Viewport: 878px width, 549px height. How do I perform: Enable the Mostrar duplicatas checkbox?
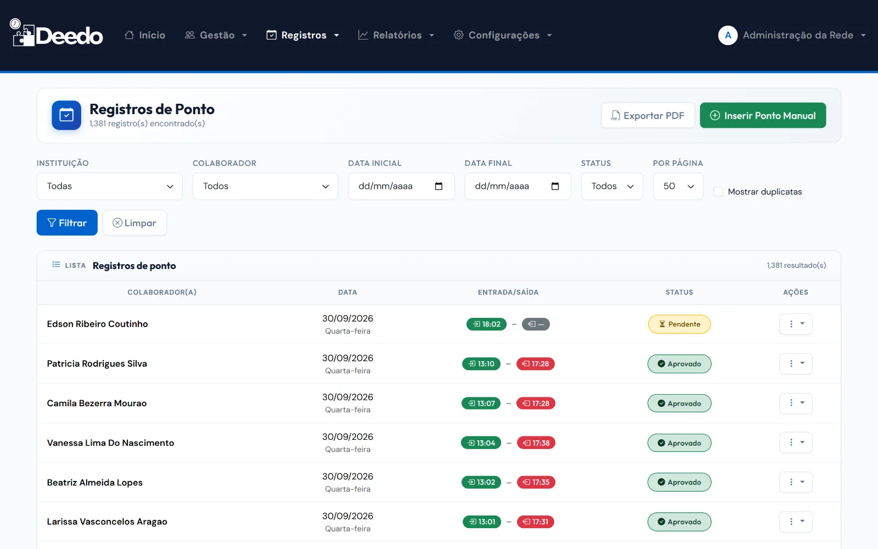coord(718,192)
